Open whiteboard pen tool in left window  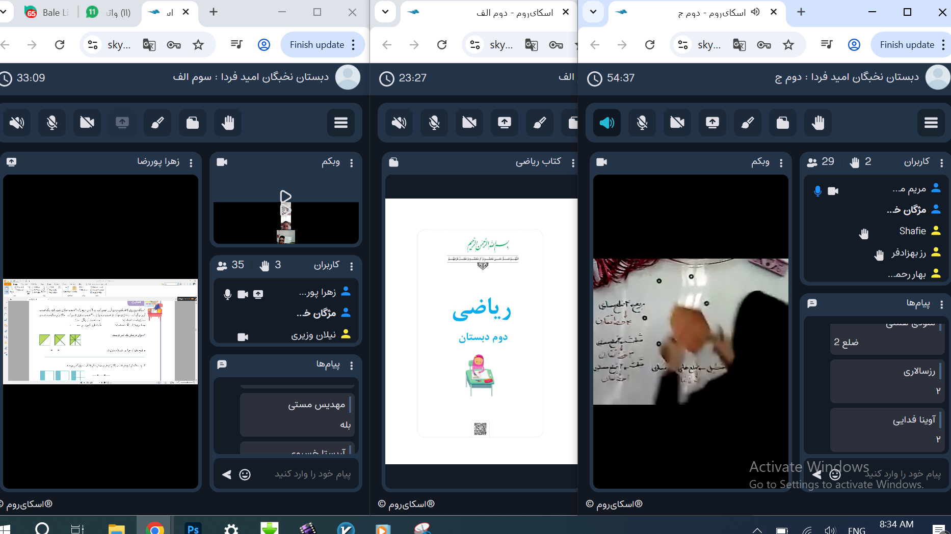157,123
